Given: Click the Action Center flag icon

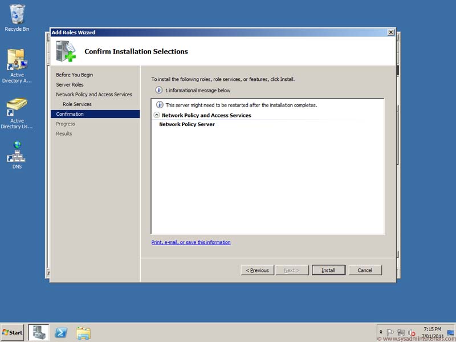Looking at the screenshot, I should [x=390, y=332].
